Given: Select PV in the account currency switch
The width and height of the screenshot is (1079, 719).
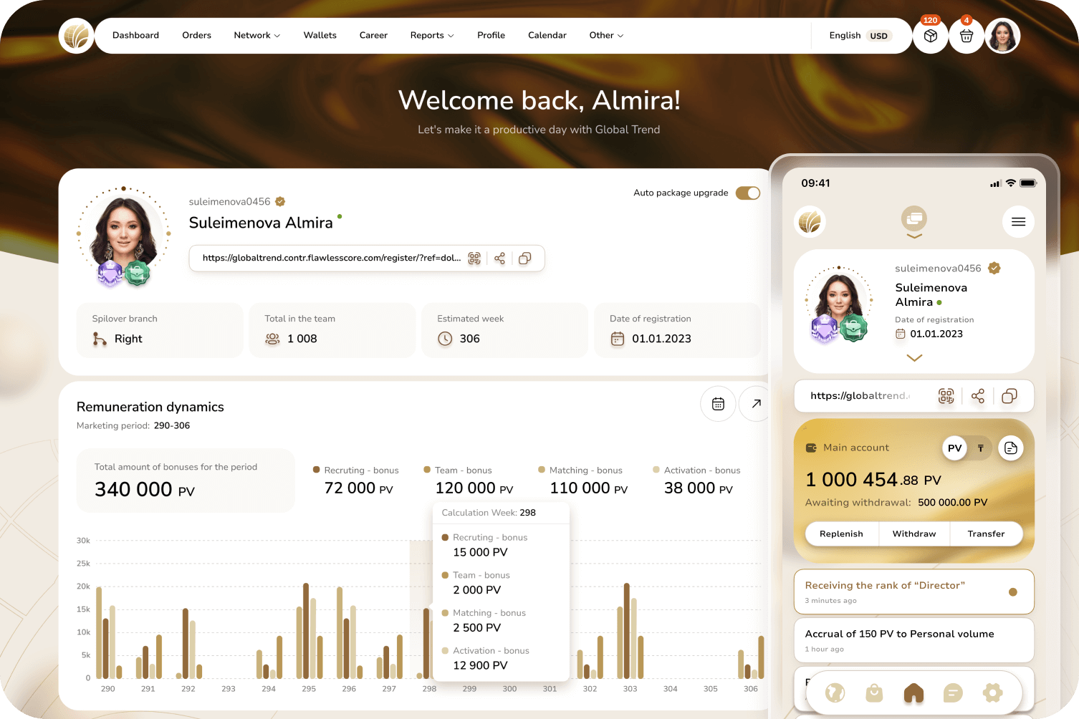Looking at the screenshot, I should click(954, 448).
